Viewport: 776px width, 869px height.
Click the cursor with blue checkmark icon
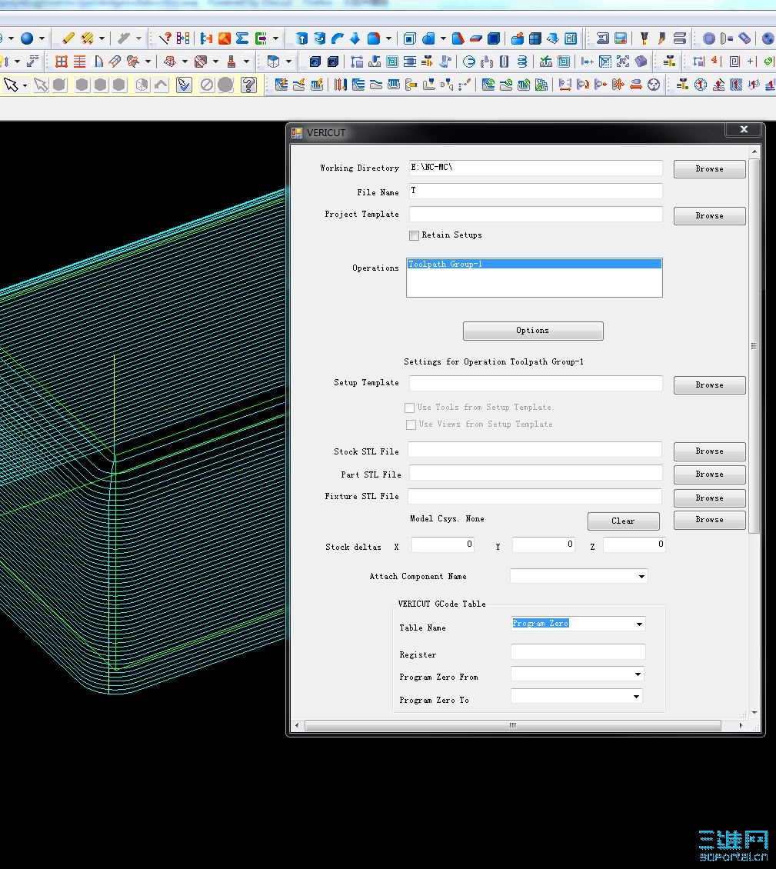pyautogui.click(x=184, y=85)
